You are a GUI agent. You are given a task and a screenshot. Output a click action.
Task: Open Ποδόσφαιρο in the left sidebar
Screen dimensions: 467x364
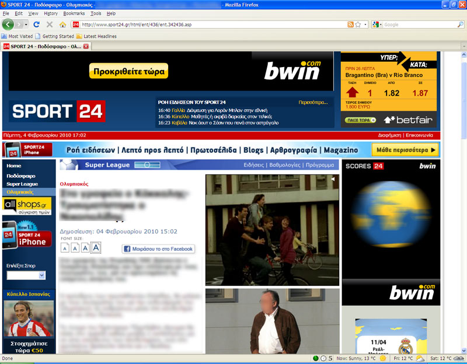(21, 176)
